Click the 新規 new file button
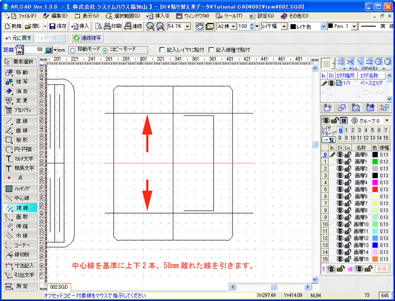Viewport: 395px width, 301px height. (13, 26)
